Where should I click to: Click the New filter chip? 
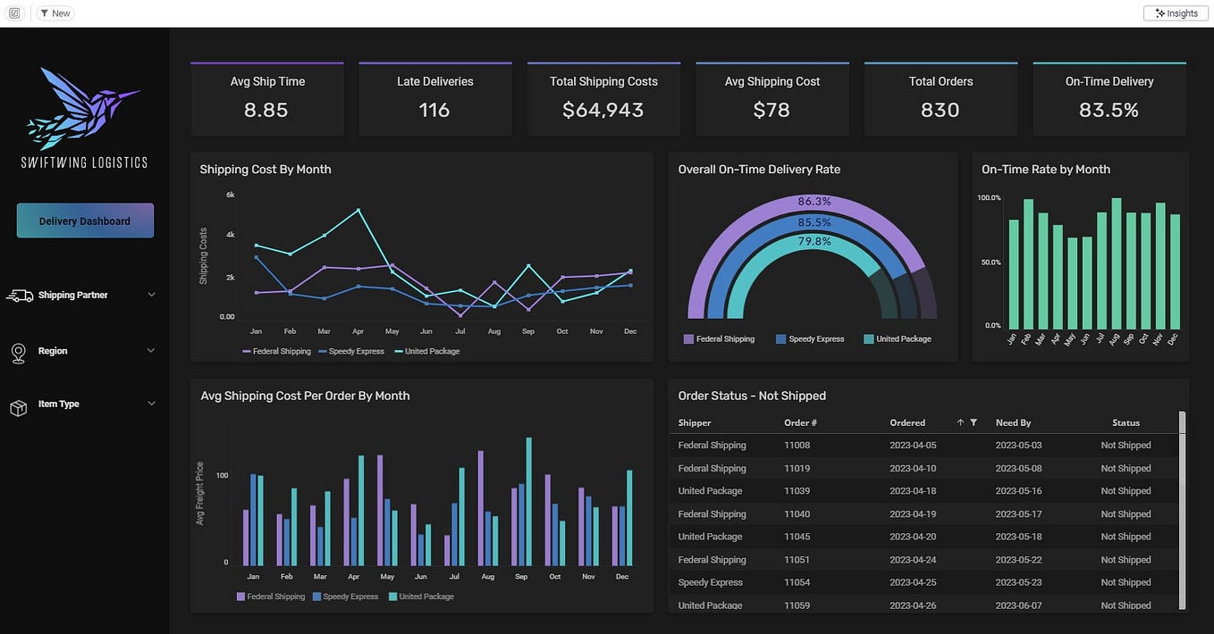coord(55,13)
